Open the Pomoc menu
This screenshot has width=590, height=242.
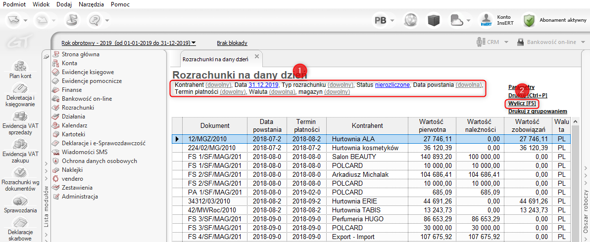pyautogui.click(x=120, y=5)
